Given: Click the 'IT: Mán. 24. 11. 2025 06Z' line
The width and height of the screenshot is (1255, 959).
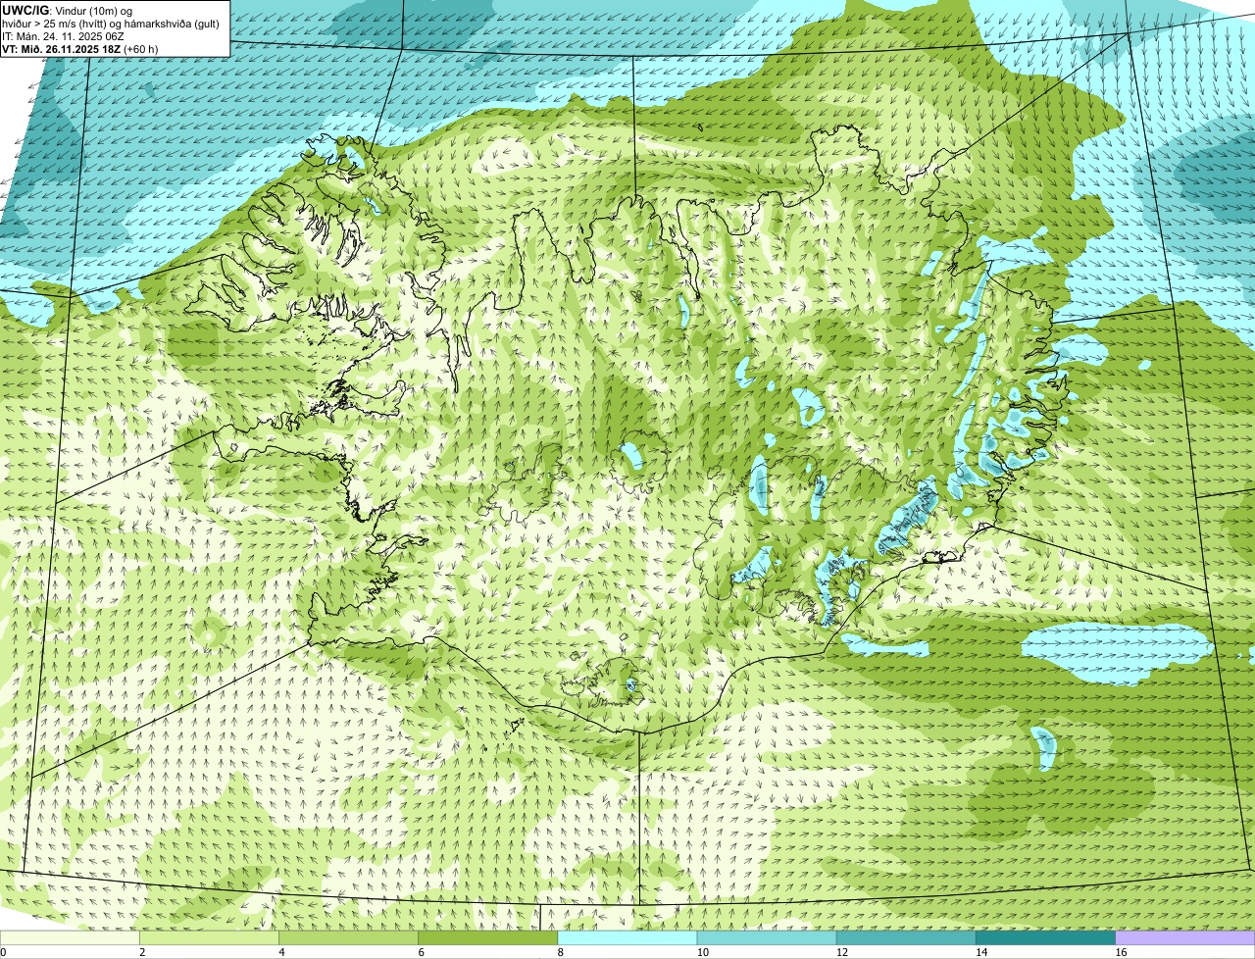Looking at the screenshot, I should coord(63,35).
